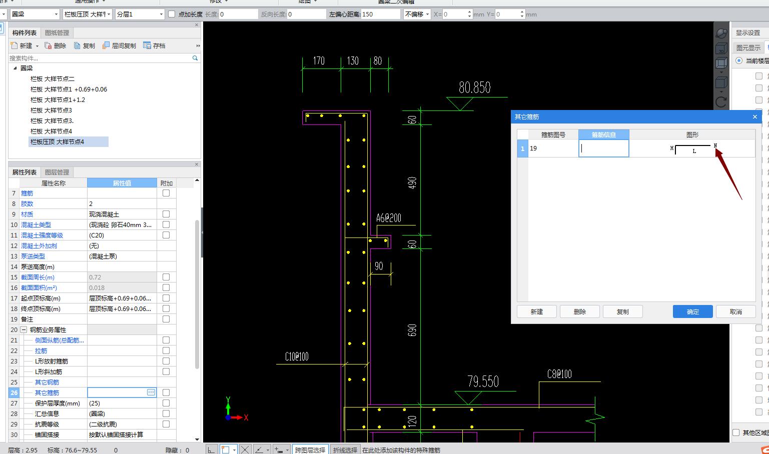Switch to the 图纸管理 tab
769x454 pixels.
tap(57, 32)
